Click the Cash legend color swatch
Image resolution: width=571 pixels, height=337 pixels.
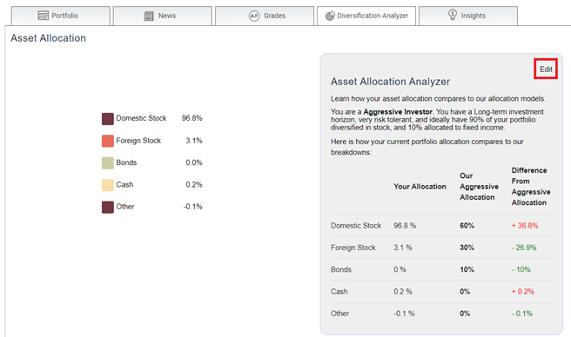click(x=108, y=185)
